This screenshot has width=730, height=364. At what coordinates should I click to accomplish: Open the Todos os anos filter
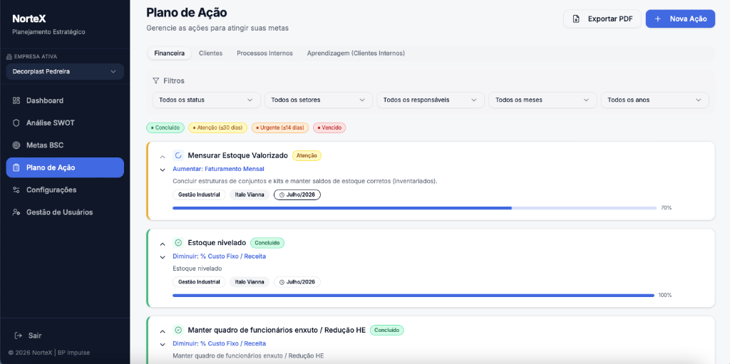point(655,100)
